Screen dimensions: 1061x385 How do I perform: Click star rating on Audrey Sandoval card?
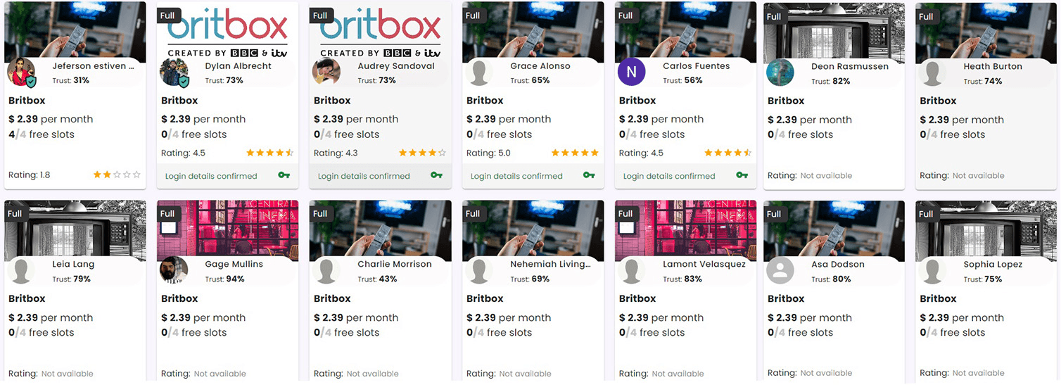click(422, 153)
